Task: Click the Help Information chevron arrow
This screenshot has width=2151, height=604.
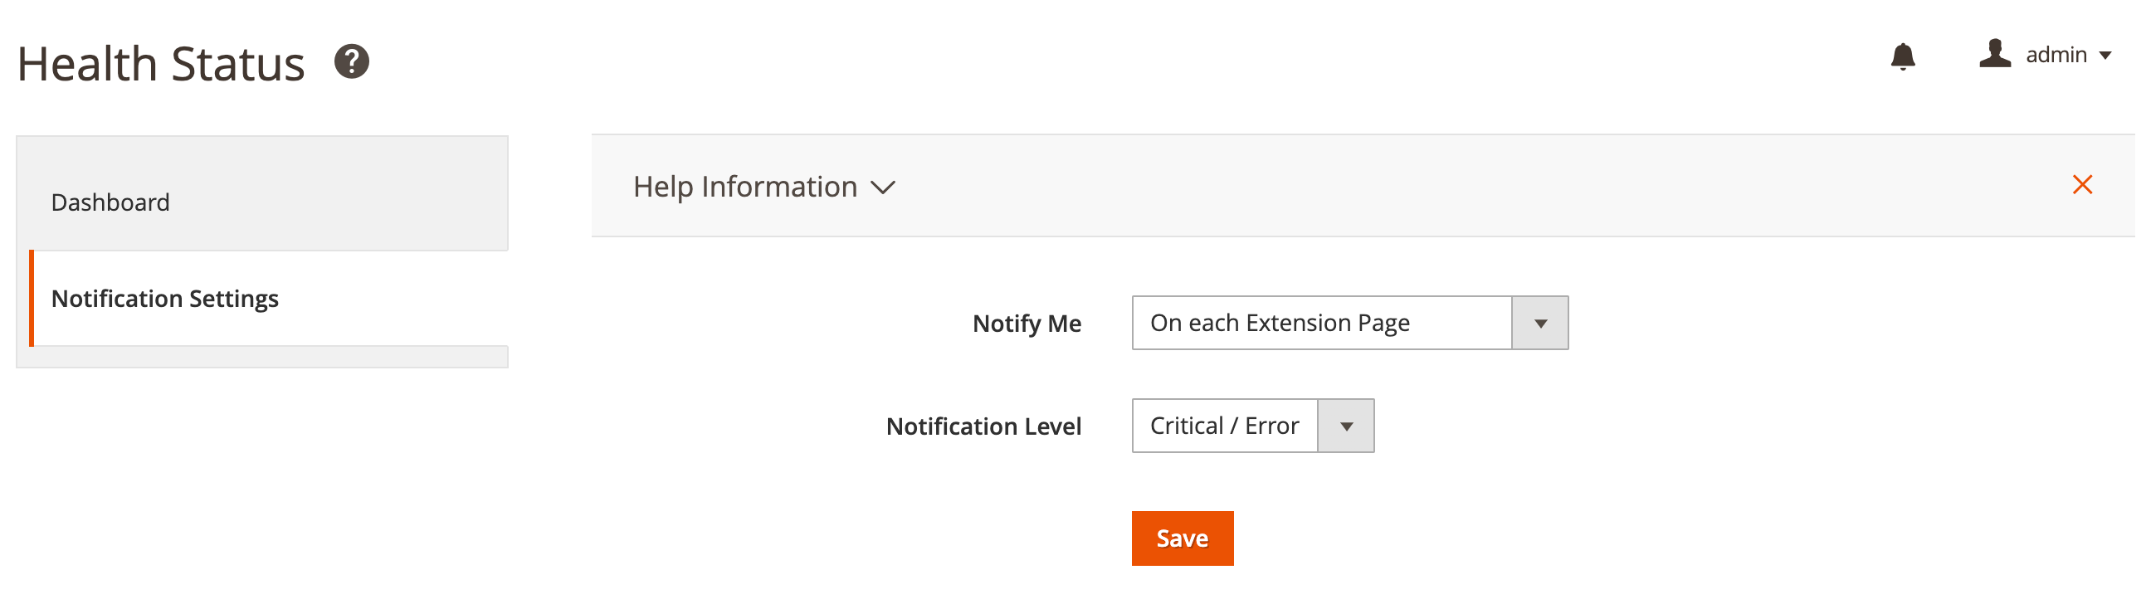Action: click(x=883, y=188)
